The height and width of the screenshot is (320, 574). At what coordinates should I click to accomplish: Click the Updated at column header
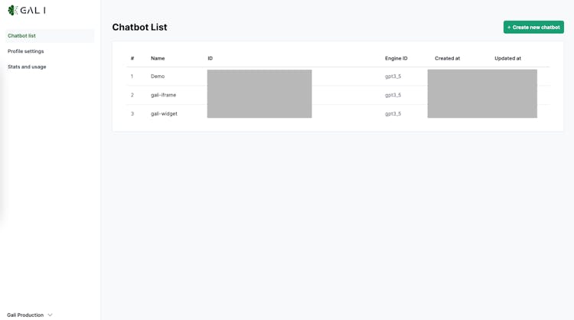(507, 58)
